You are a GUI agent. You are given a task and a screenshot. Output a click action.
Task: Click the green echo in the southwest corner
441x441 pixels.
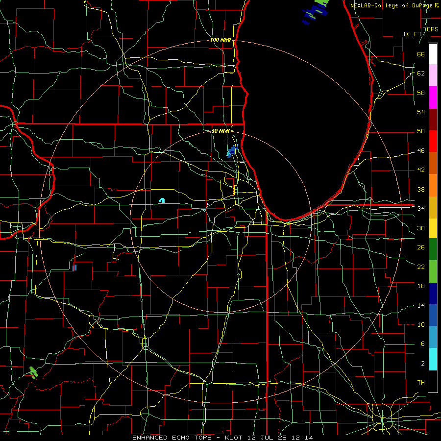(x=34, y=373)
